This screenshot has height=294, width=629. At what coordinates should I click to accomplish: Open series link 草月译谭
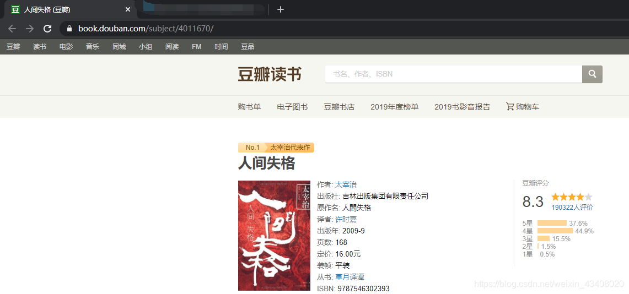[x=350, y=277]
